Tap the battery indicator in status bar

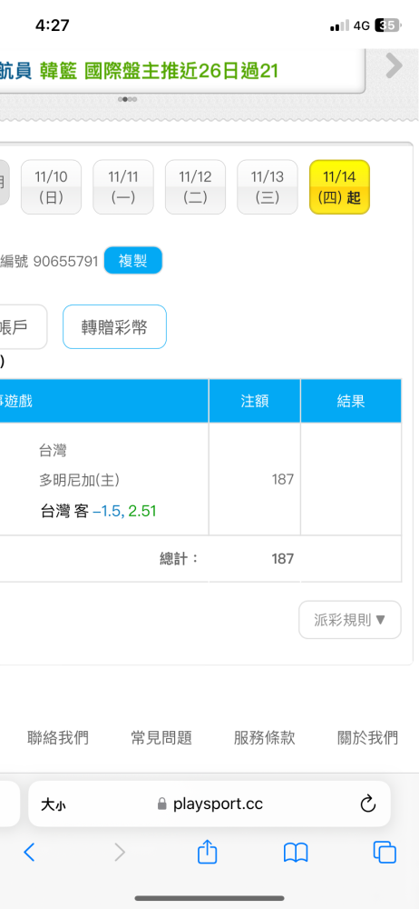(386, 25)
